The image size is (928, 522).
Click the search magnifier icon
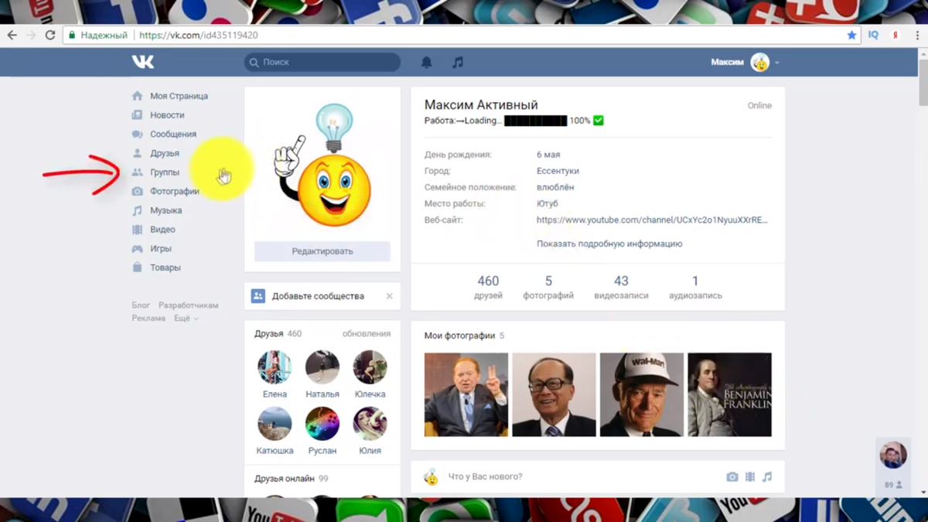click(x=254, y=62)
